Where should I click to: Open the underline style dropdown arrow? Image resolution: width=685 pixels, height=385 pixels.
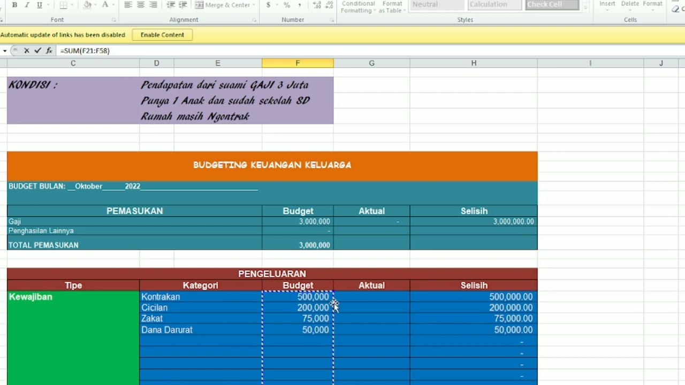[48, 5]
